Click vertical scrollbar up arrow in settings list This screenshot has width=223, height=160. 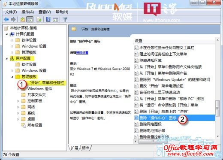point(217,40)
